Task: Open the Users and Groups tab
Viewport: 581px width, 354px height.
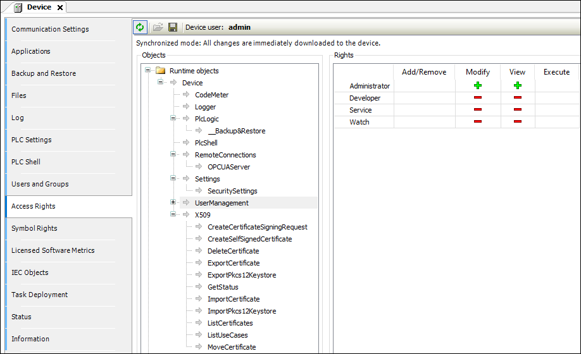Action: pos(40,184)
